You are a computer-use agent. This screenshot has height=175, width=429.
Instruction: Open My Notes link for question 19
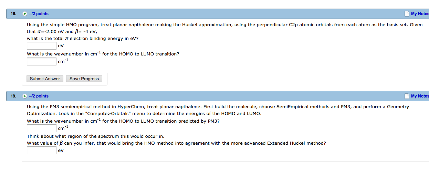pyautogui.click(x=420, y=96)
